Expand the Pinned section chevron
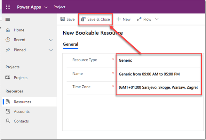206x140 pixels. pos(51,50)
